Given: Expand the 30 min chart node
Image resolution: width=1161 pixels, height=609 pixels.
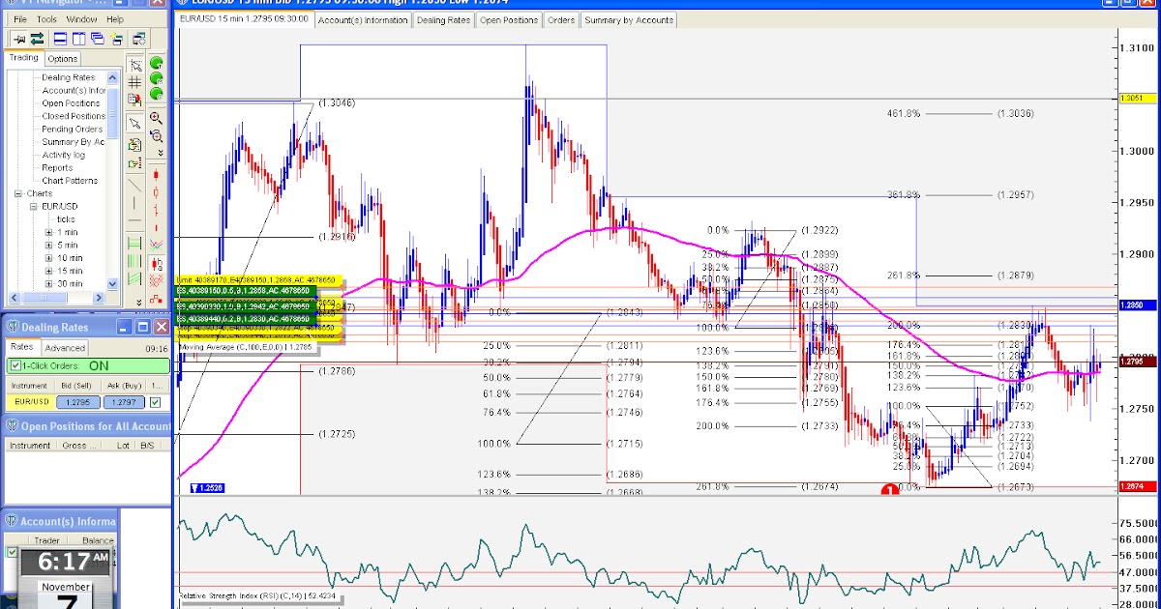Looking at the screenshot, I should click(x=48, y=283).
